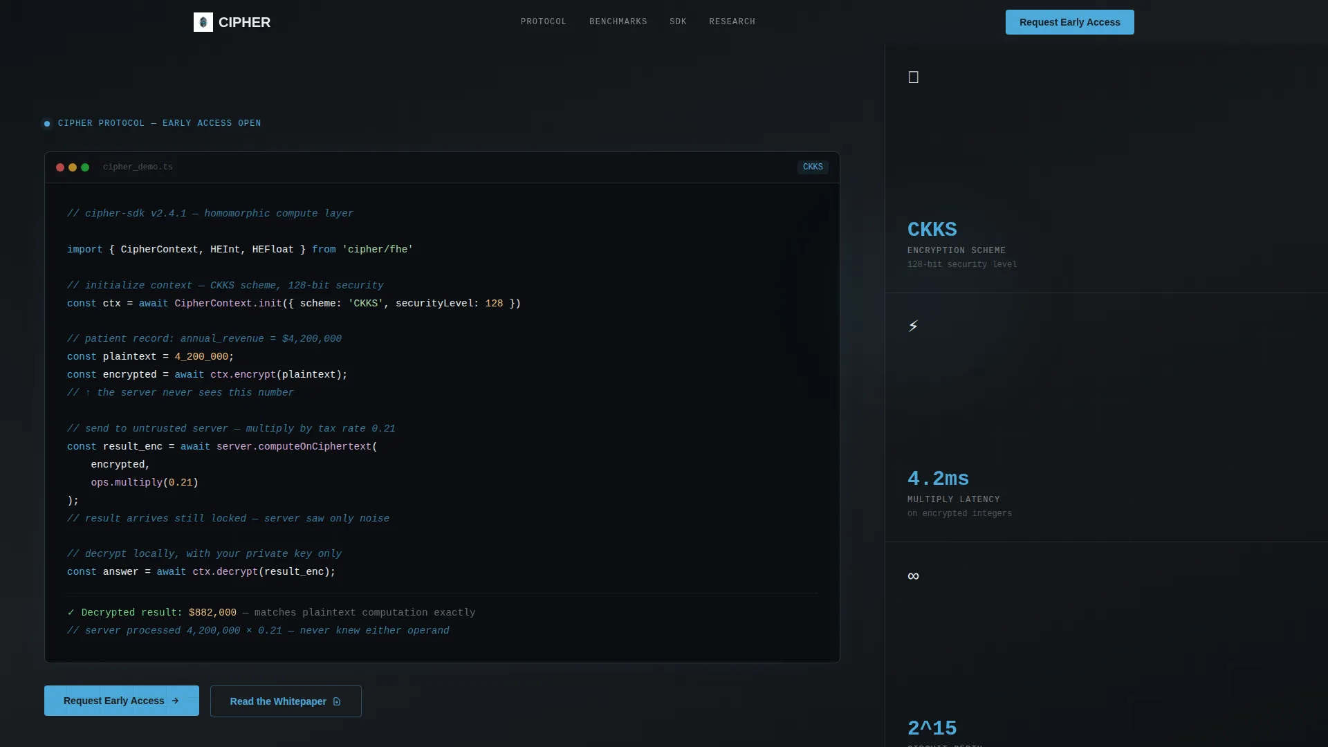Click the 4.2ms latency value

[938, 479]
